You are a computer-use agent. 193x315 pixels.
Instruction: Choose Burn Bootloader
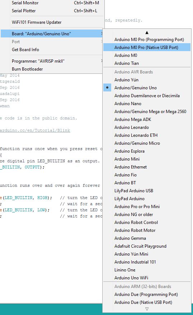[x=52, y=69]
